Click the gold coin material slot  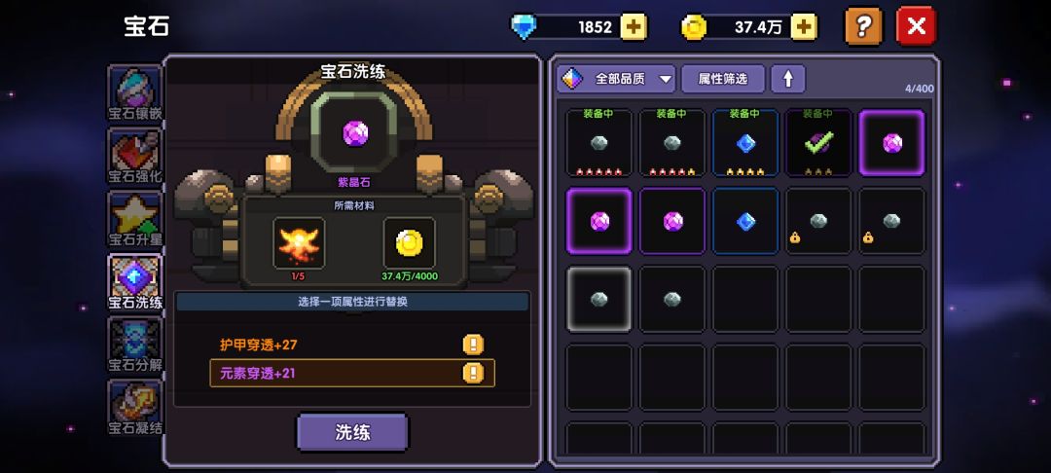pyautogui.click(x=409, y=242)
